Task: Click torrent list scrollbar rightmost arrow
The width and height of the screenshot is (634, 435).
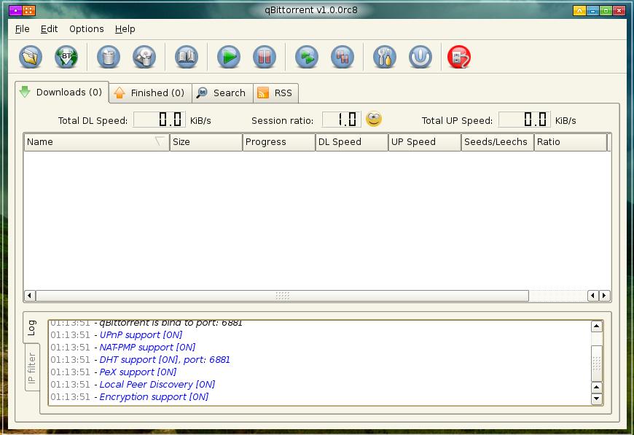Action: point(604,296)
